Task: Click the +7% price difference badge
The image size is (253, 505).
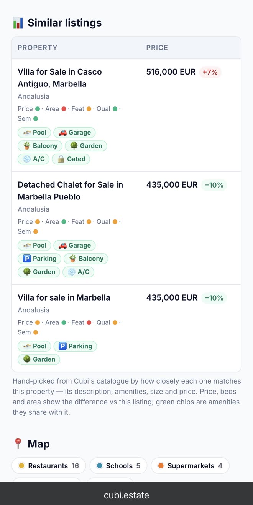Action: coord(210,72)
